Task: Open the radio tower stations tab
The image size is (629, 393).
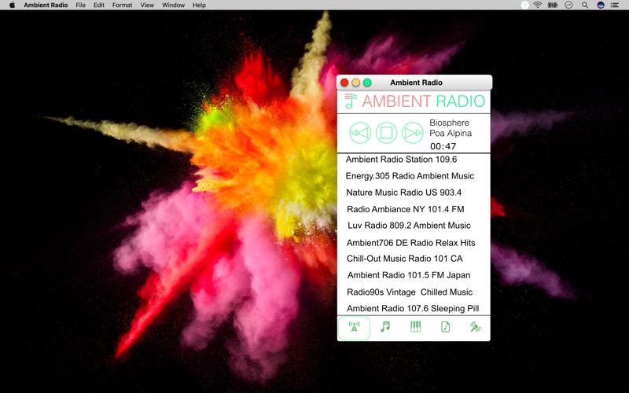Action: click(354, 328)
